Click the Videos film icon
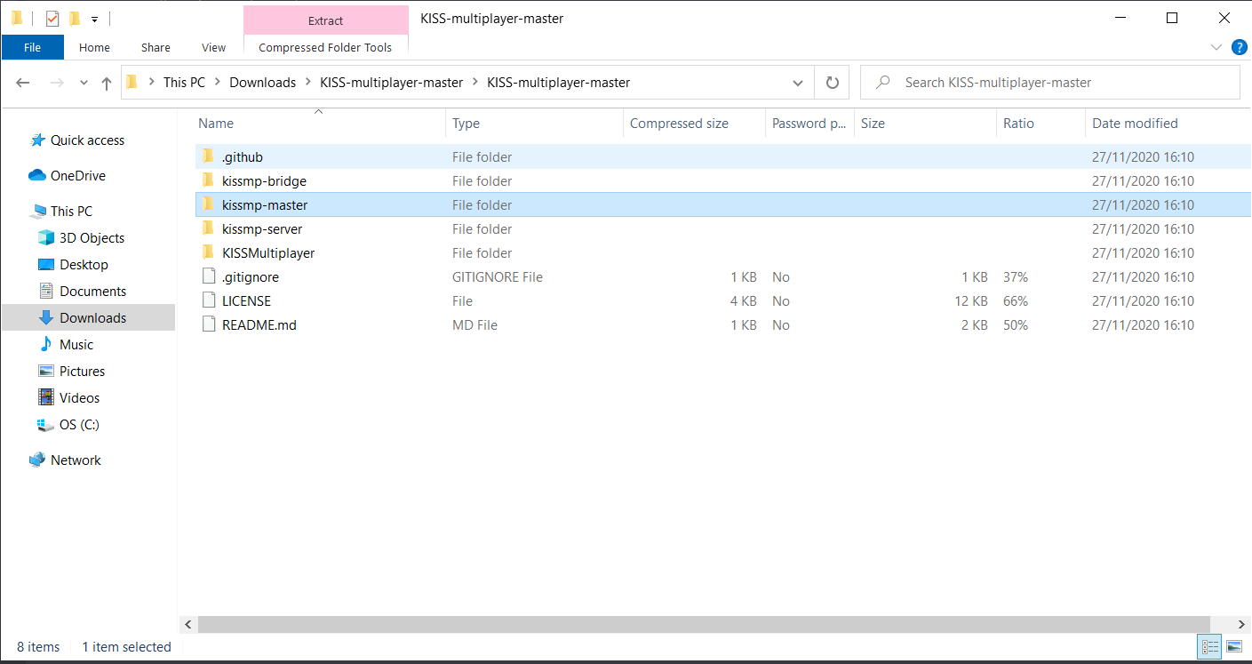 (x=46, y=398)
